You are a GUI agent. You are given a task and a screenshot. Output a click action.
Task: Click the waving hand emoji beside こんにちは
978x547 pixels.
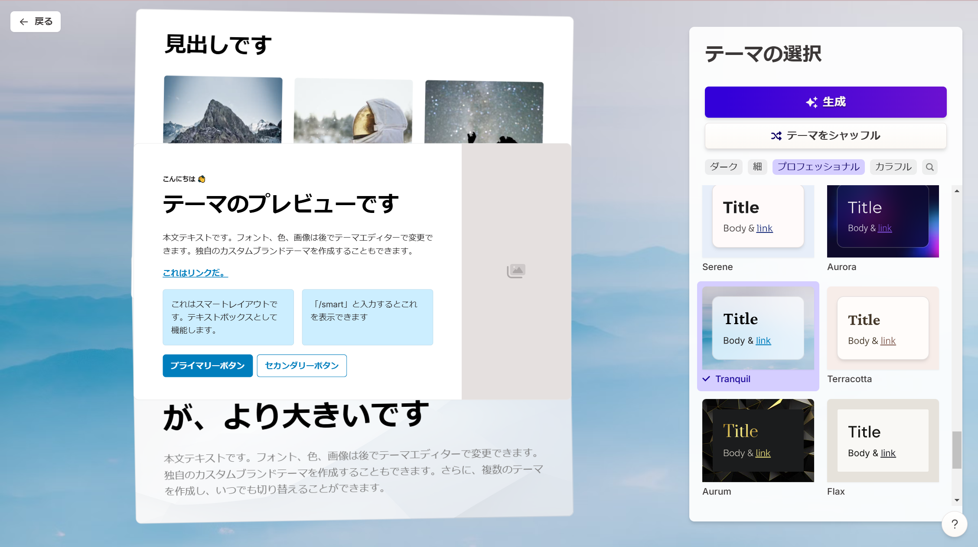(x=201, y=179)
